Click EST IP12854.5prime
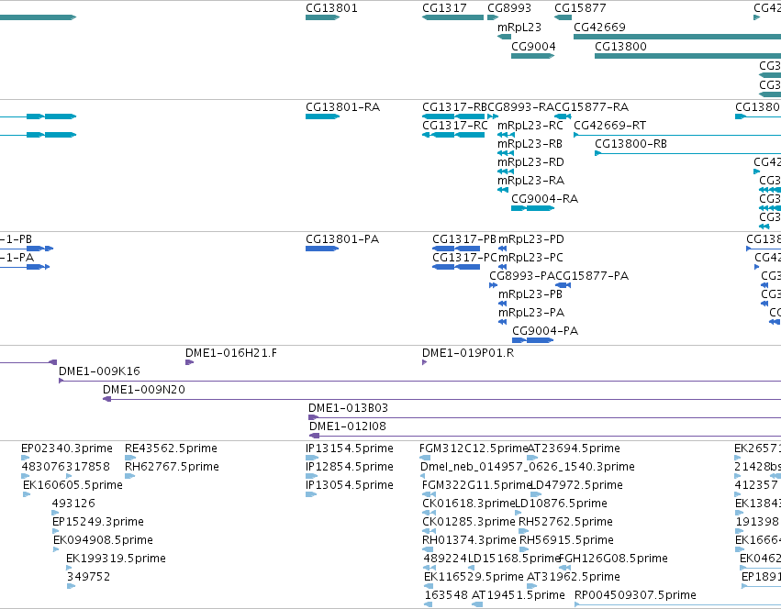The image size is (781, 609). pos(312,476)
